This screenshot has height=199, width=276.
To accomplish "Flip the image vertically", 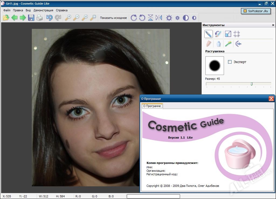I will click(150, 18).
